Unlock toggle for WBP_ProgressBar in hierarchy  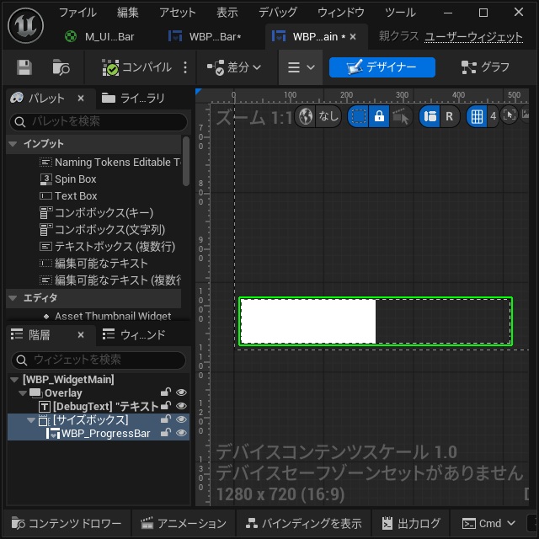tap(166, 433)
